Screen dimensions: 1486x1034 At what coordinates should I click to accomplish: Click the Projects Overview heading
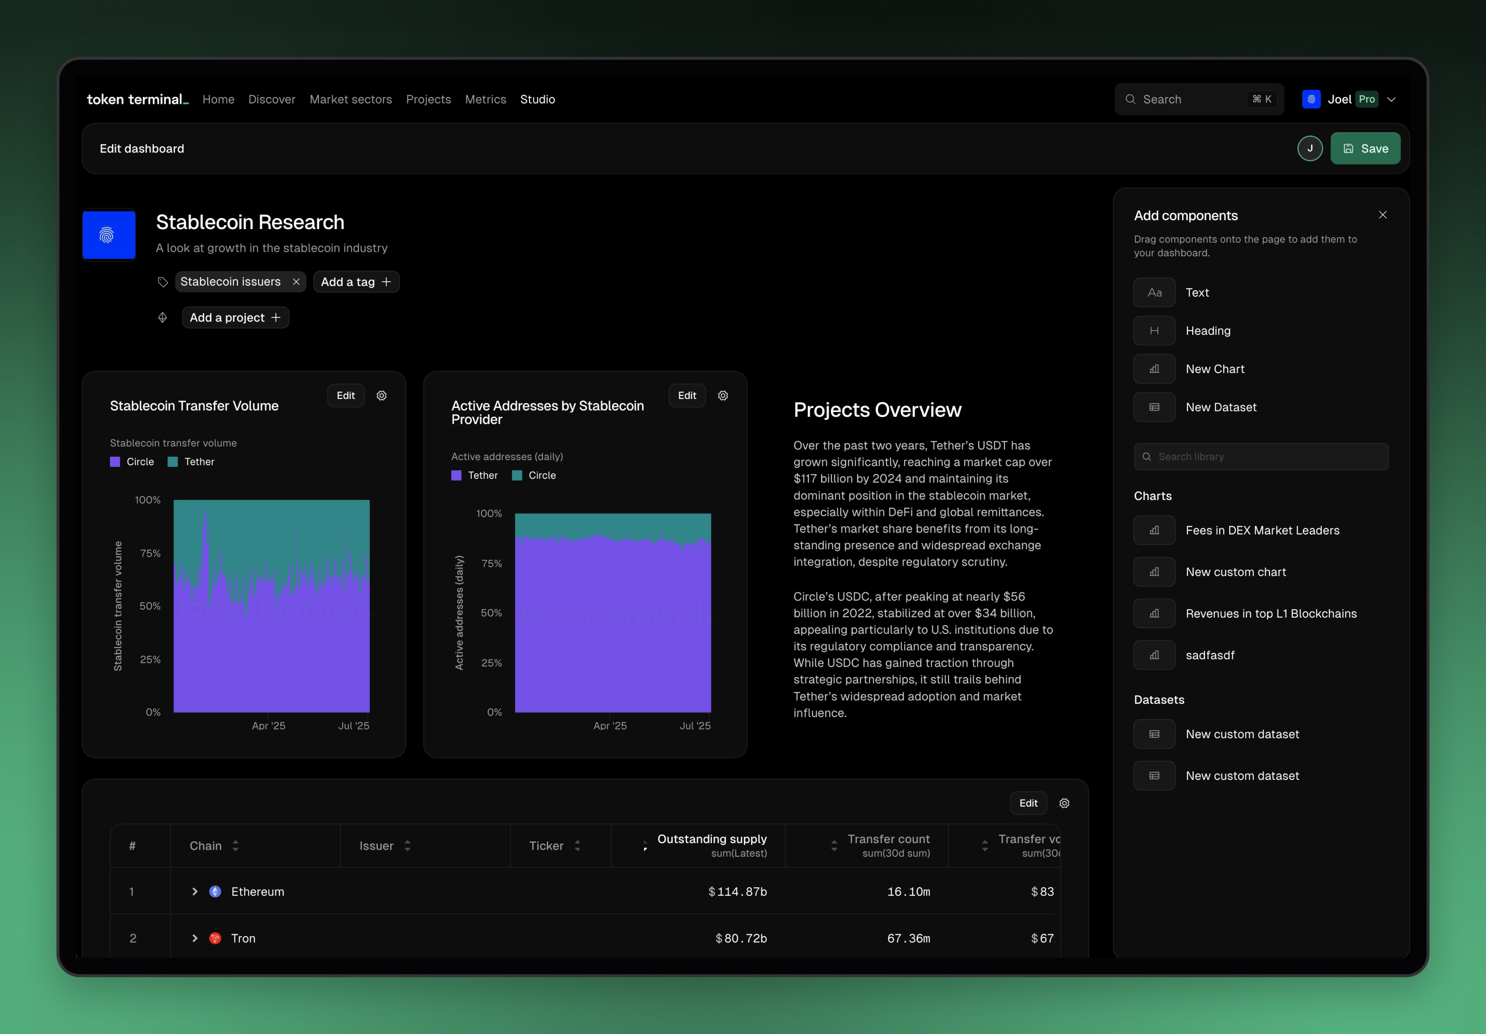tap(877, 409)
